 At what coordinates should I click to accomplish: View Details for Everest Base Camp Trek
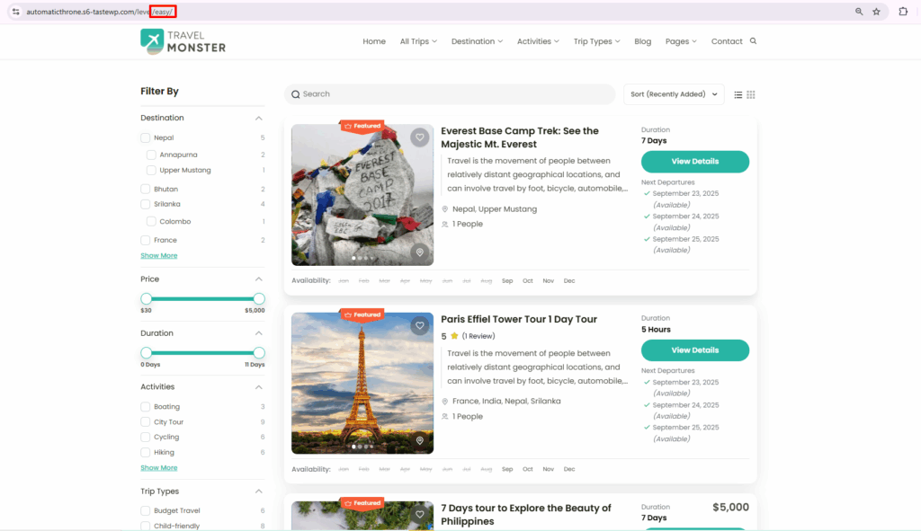(x=694, y=162)
